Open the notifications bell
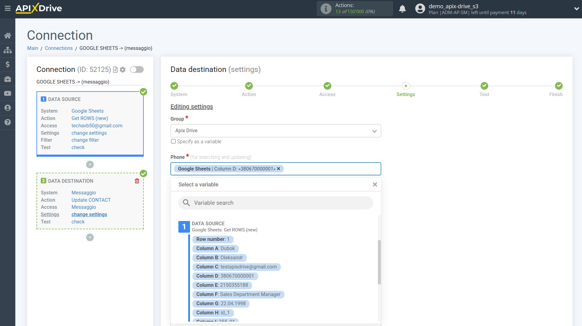This screenshot has height=326, width=582. [402, 9]
